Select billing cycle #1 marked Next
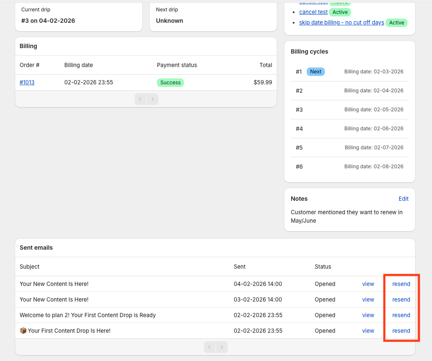432x361 pixels. 349,72
